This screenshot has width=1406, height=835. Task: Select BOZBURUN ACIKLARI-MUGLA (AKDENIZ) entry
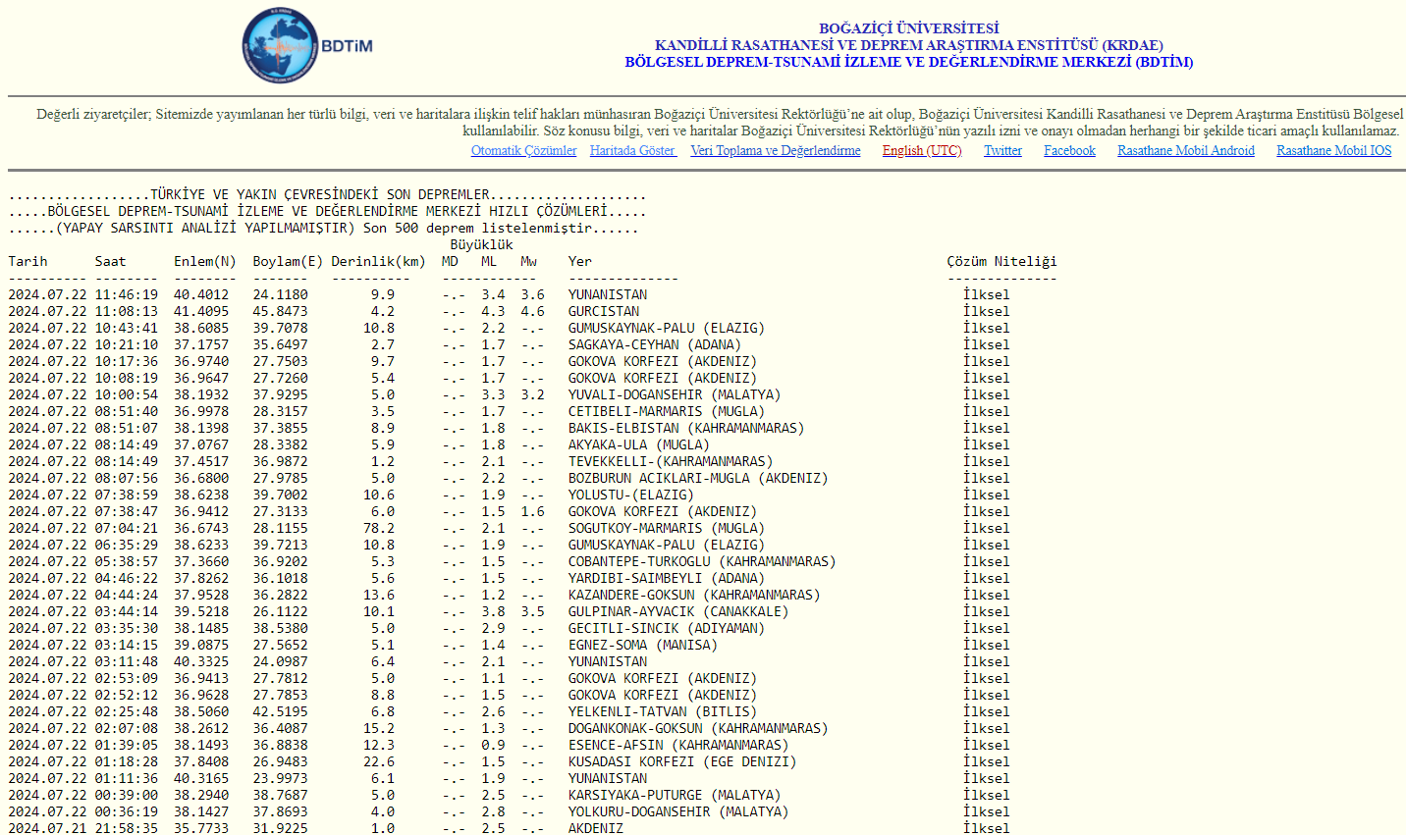pos(698,478)
